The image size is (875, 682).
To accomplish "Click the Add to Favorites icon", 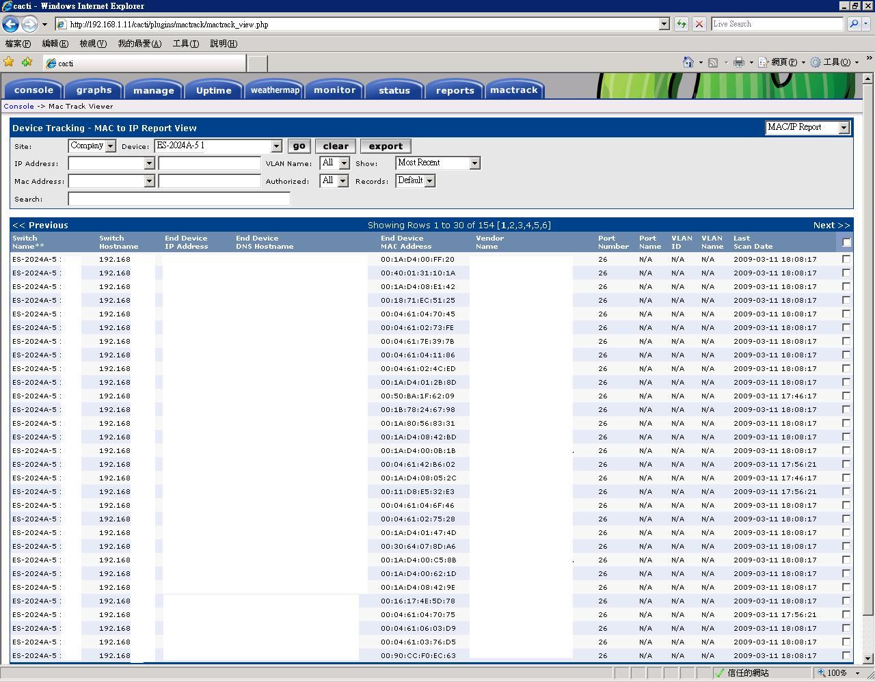I will click(27, 62).
